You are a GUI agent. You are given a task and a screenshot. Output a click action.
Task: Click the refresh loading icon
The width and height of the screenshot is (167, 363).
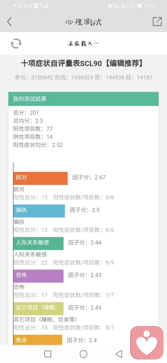16,43
